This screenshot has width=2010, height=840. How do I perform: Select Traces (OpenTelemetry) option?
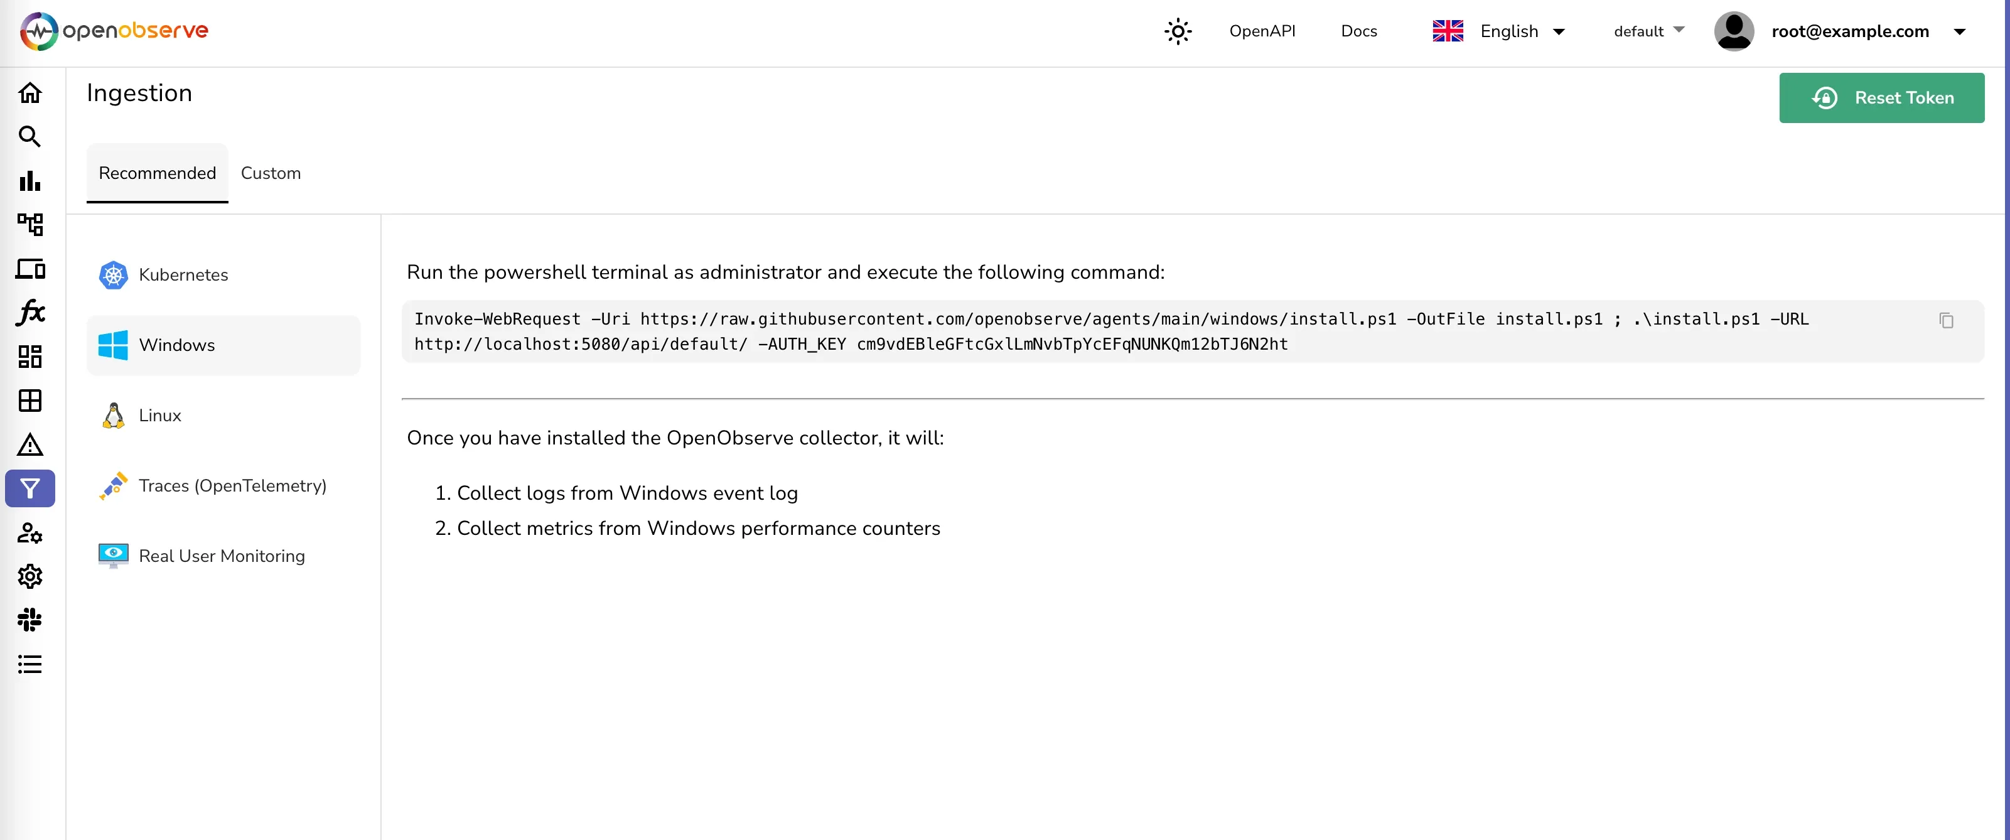tap(232, 485)
